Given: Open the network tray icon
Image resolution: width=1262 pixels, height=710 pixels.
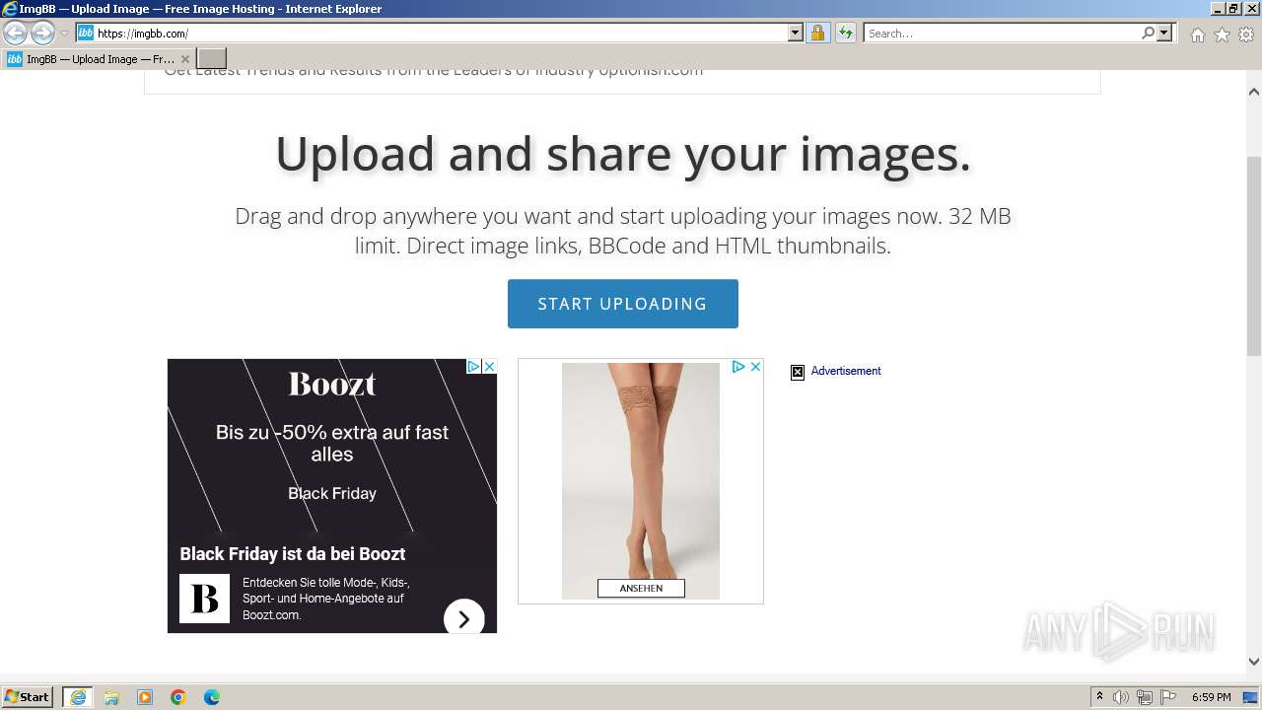Looking at the screenshot, I should 1145,697.
